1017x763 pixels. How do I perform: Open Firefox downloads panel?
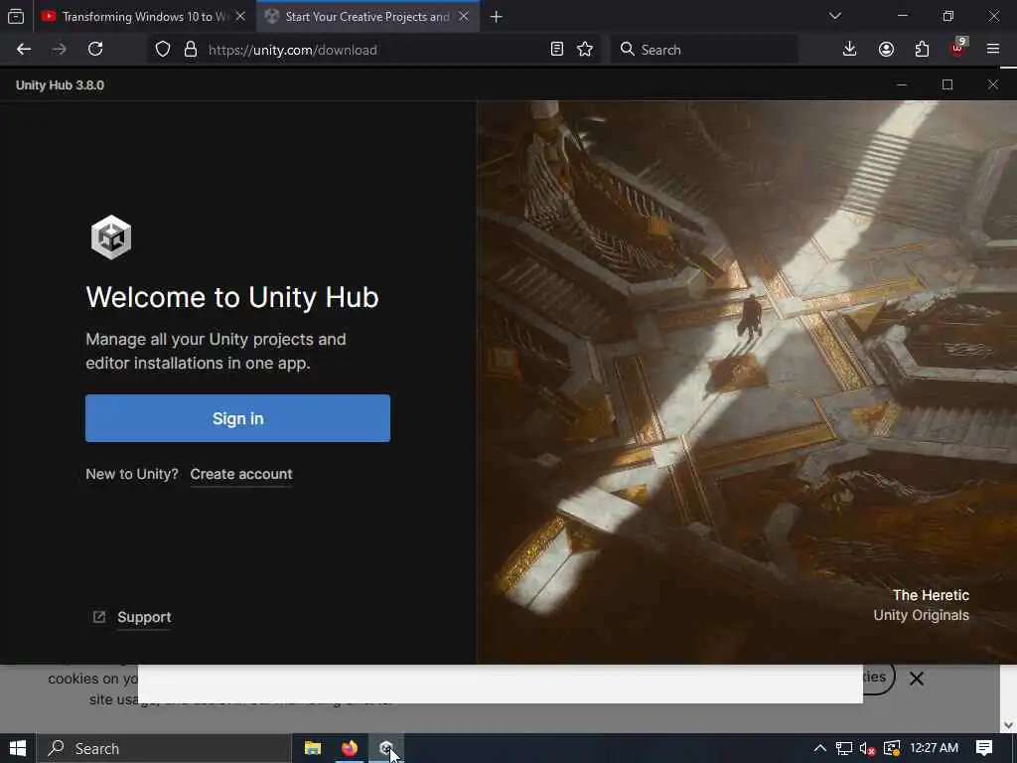(849, 50)
